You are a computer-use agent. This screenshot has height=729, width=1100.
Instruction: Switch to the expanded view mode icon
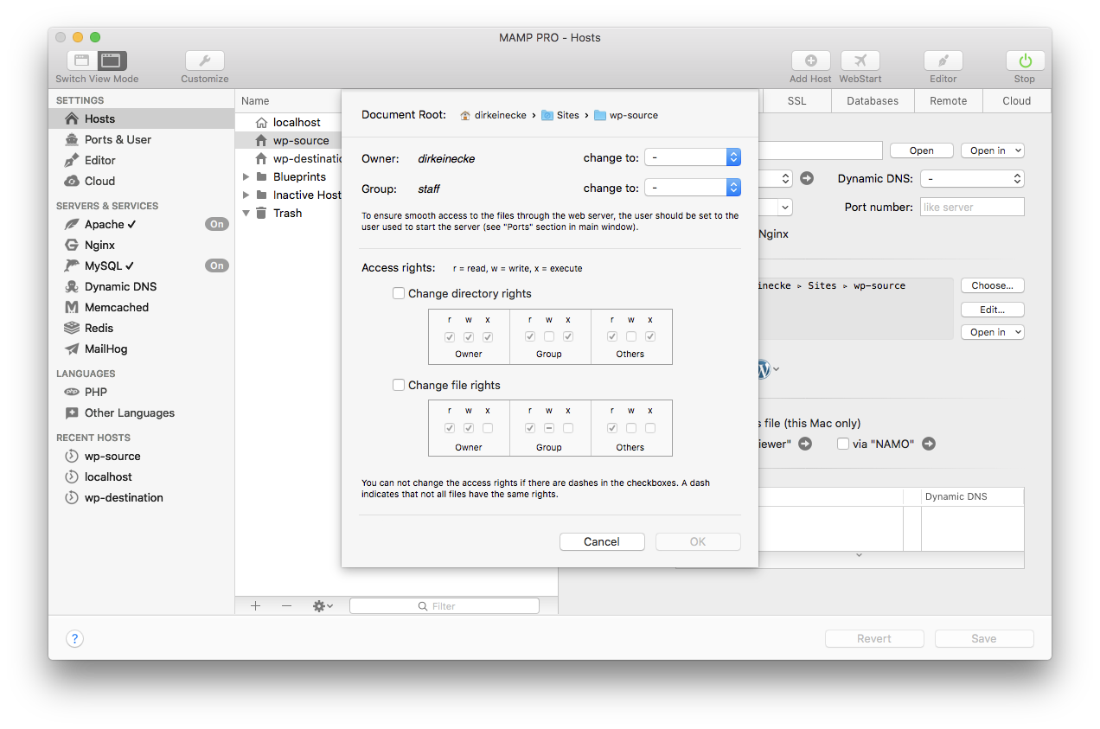point(112,61)
